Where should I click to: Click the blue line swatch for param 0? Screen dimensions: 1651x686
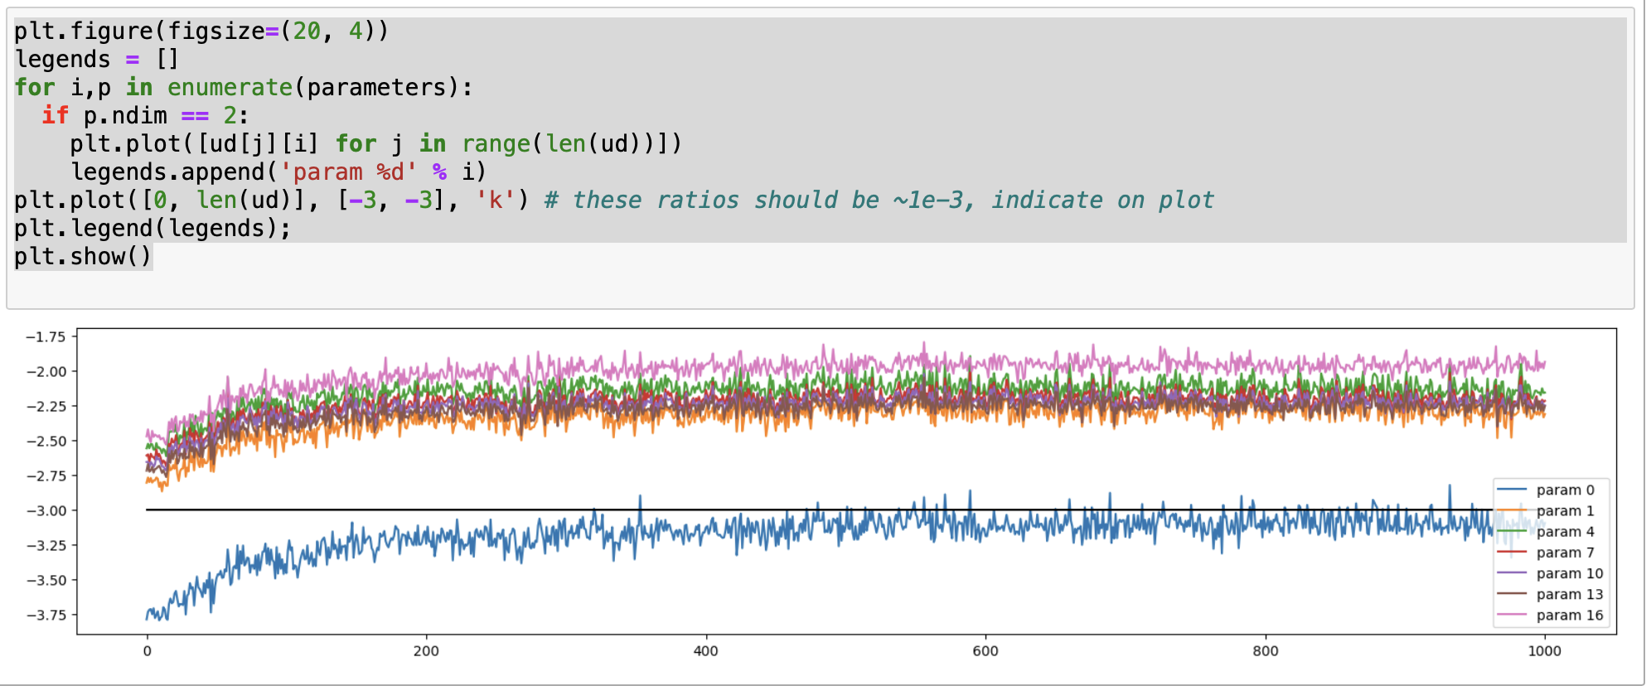pyautogui.click(x=1512, y=490)
